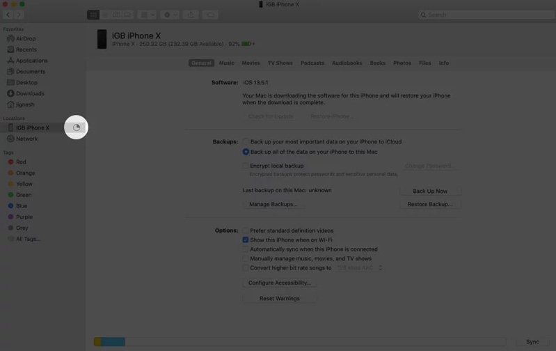Click Restore iPhone button
Viewport: 556px width, 351px height.
coord(331,116)
